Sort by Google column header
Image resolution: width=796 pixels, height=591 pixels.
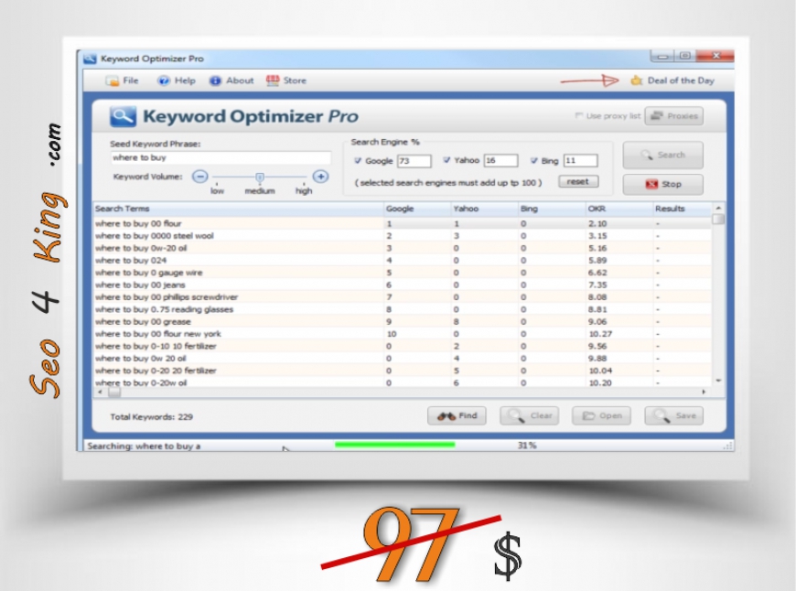coord(417,209)
